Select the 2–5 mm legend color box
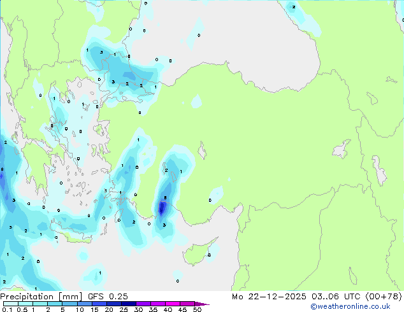404x312 pixels. pos(55,304)
